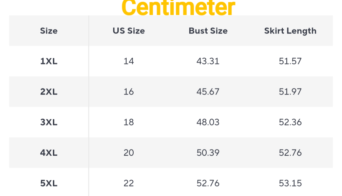Select the 2XL size row label
The width and height of the screenshot is (342, 196).
click(49, 92)
